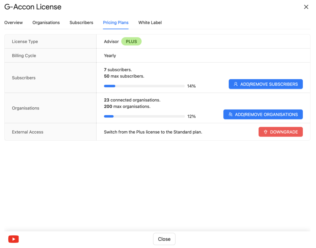This screenshot has width=316, height=248.
Task: Click the License Type row label
Action: (x=25, y=42)
